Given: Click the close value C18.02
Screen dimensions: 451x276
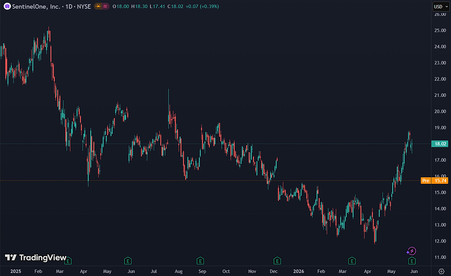Looking at the screenshot, I should pyautogui.click(x=175, y=6).
